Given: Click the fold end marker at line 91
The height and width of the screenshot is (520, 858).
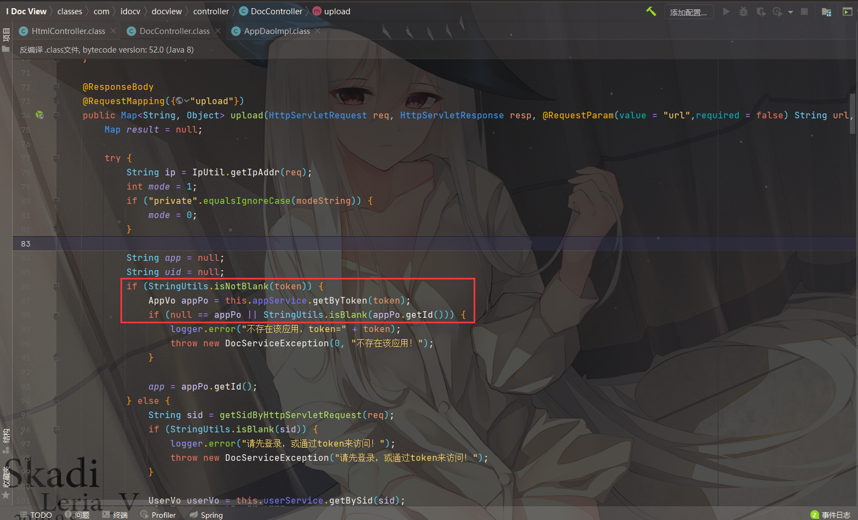Looking at the screenshot, I should (x=56, y=357).
